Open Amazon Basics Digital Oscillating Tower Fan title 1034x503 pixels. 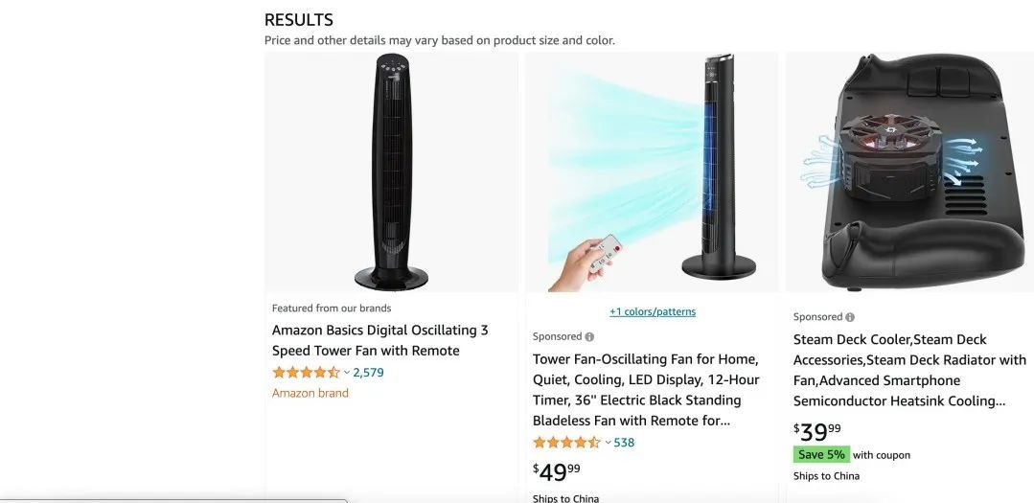point(379,340)
